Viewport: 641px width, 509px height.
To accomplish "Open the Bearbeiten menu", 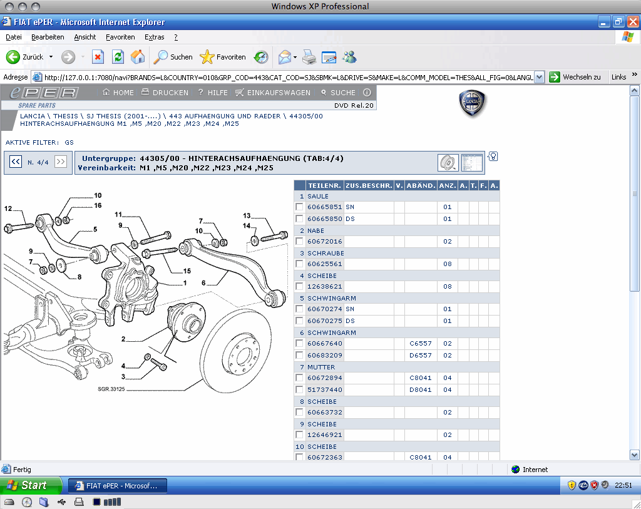I will tap(48, 37).
